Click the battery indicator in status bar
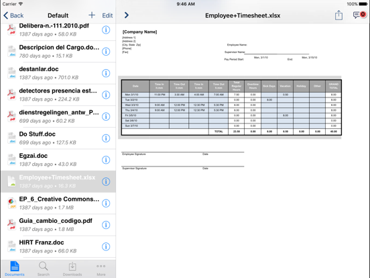Screen dimensions: 370x278 363,4
